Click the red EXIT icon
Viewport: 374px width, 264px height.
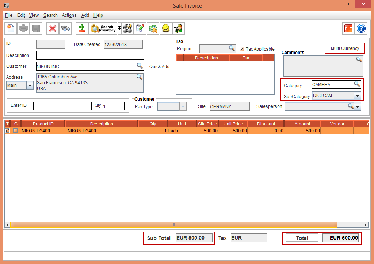point(348,28)
